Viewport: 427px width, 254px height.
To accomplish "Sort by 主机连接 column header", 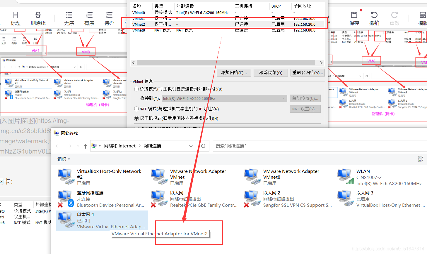I will (251, 6).
